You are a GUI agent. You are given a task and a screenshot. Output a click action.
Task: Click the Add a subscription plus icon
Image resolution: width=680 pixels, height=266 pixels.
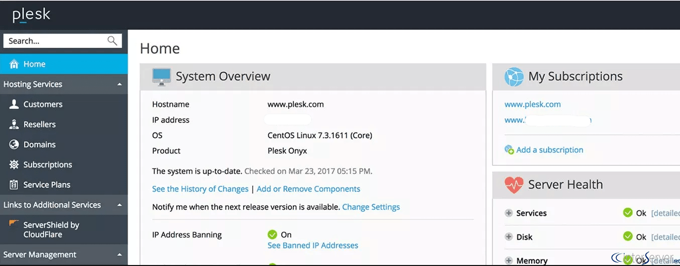tap(509, 150)
